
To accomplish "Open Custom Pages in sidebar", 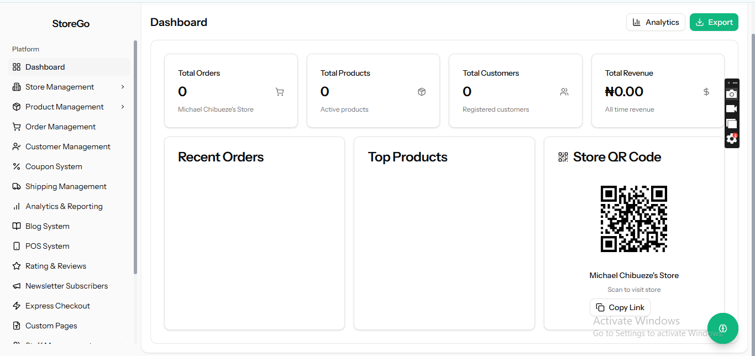I will tap(69, 326).
